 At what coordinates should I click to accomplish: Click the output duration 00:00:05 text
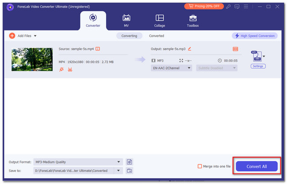(x=231, y=61)
